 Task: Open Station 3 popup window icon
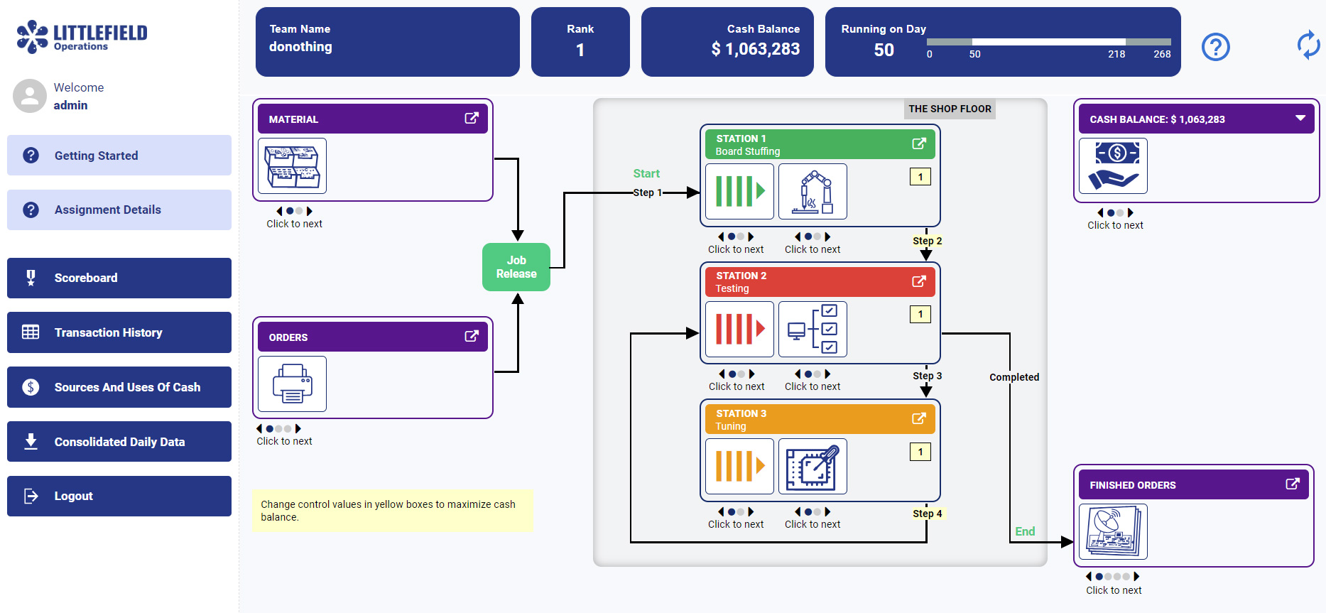pyautogui.click(x=919, y=418)
